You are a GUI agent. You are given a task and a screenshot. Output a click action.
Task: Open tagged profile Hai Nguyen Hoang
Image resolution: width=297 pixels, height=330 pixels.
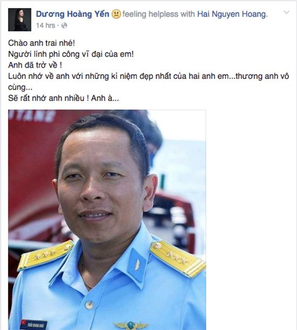pos(233,14)
